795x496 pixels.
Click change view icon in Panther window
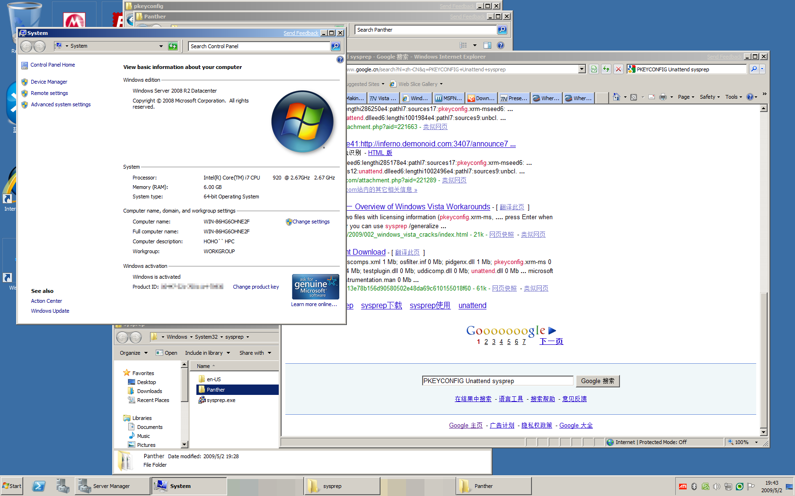(463, 45)
